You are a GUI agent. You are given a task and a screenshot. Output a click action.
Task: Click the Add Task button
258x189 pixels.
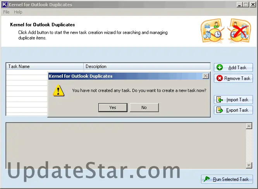(233, 68)
